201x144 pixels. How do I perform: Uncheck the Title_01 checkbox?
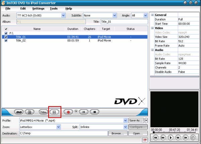click(x=6, y=37)
